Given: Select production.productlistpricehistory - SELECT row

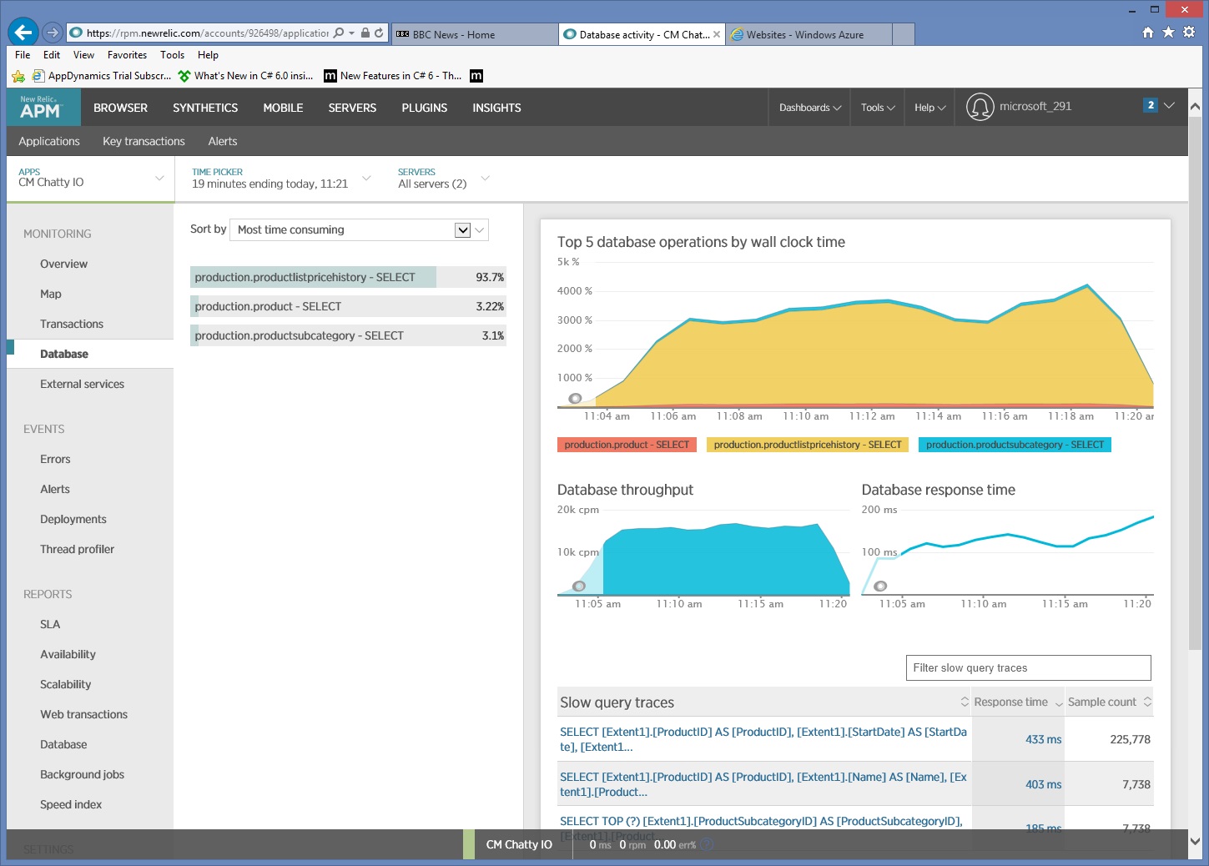Looking at the screenshot, I should [x=348, y=277].
